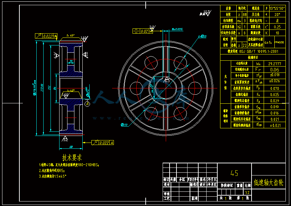Select the 0.02 symmetry tolerance frame

pyautogui.click(x=143, y=31)
